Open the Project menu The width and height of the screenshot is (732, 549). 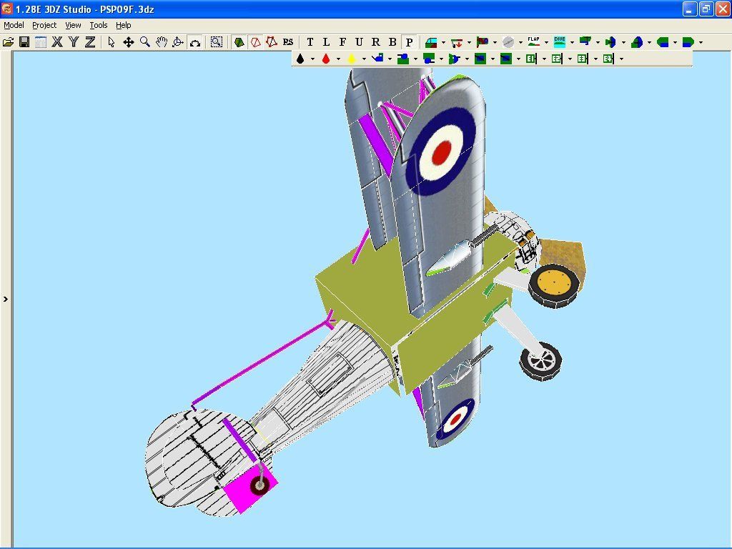[x=44, y=25]
